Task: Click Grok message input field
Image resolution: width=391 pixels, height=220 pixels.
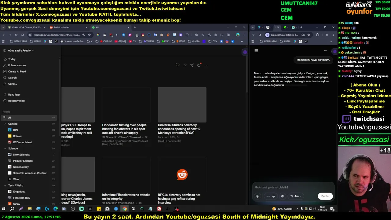Action: tap(293, 187)
